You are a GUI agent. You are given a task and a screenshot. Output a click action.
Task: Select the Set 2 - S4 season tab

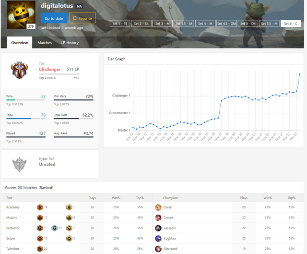pos(141,24)
